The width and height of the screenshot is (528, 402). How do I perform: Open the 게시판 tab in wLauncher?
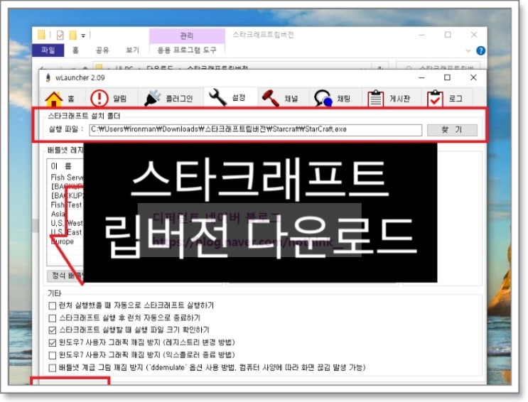392,98
